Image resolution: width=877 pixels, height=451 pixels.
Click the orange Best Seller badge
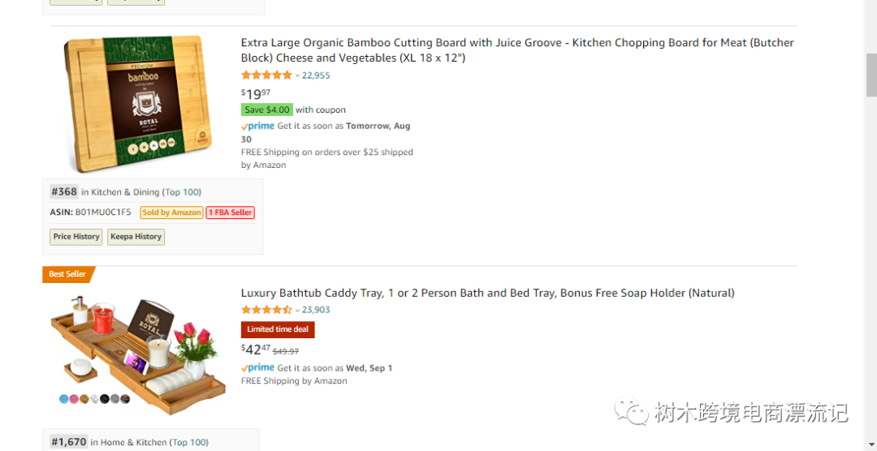[x=67, y=274]
